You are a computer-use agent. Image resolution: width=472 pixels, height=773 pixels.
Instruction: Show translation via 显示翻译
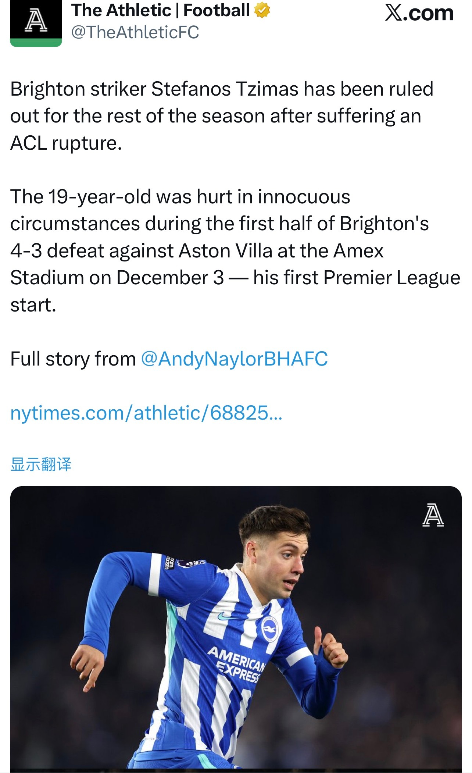[41, 464]
